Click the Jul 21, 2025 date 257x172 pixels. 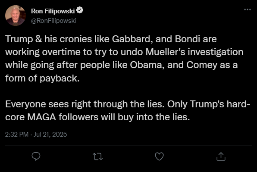[x=50, y=134]
